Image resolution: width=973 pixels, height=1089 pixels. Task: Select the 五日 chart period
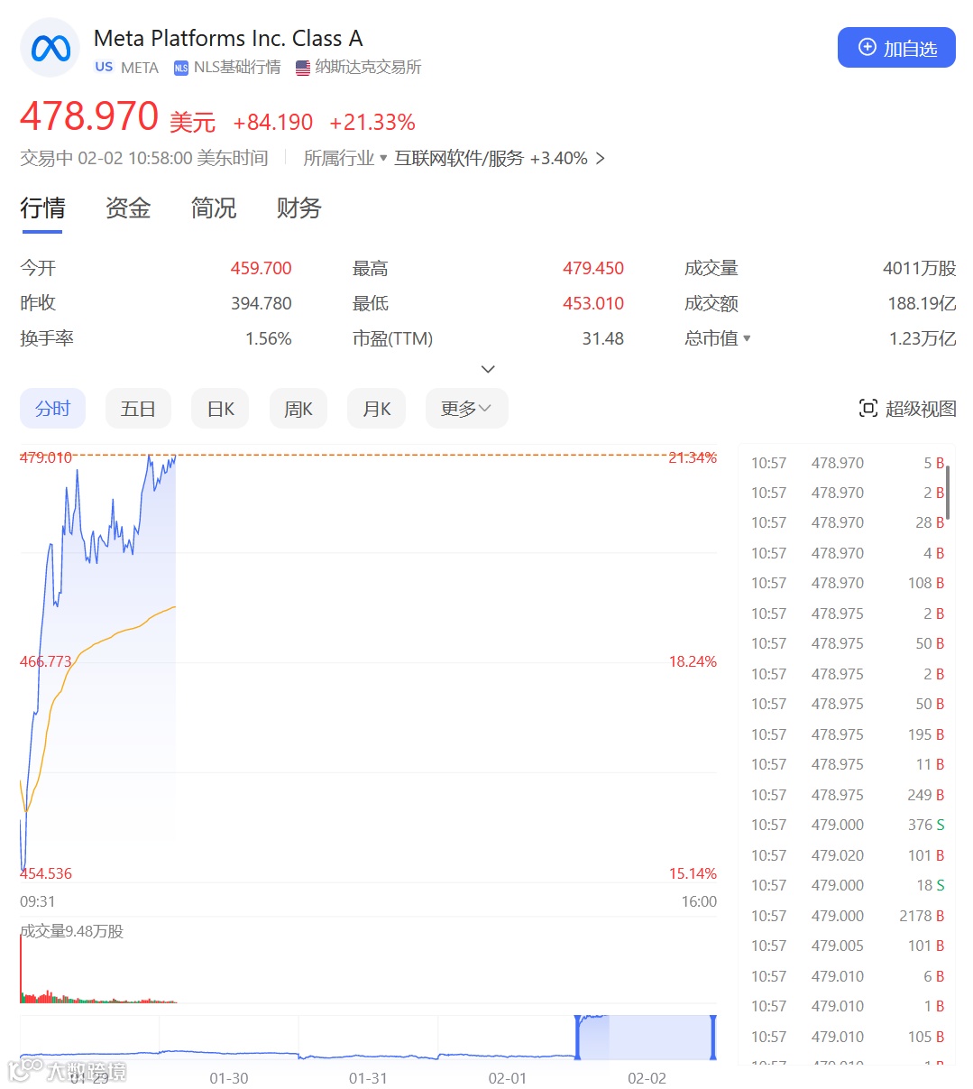coord(138,409)
